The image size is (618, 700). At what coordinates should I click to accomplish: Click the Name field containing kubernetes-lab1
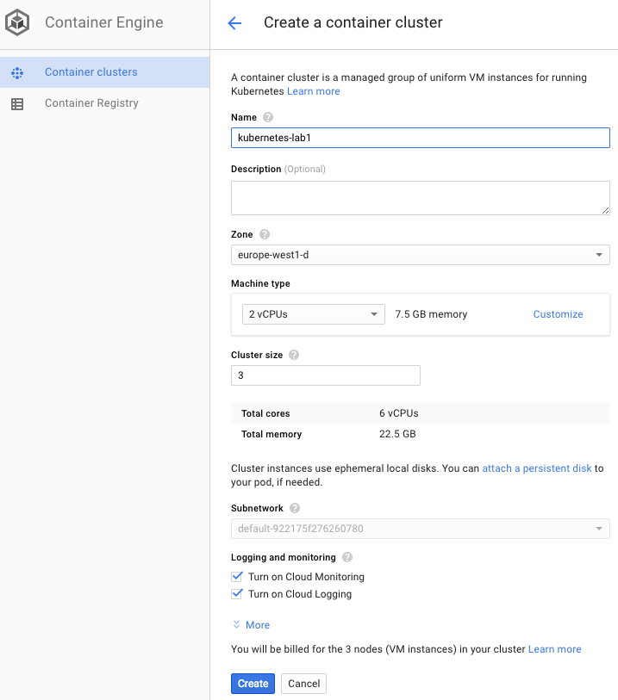click(420, 137)
